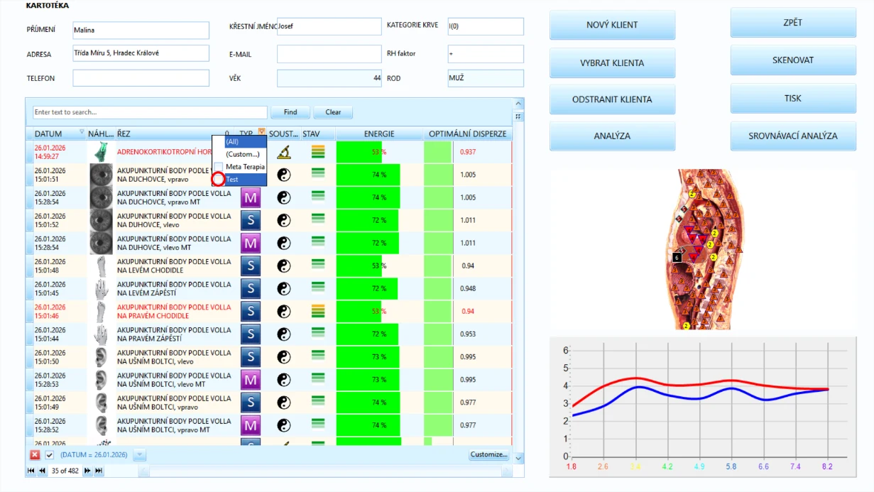This screenshot has height=492, width=874.
Task: Click the TISK print button
Action: click(x=793, y=99)
